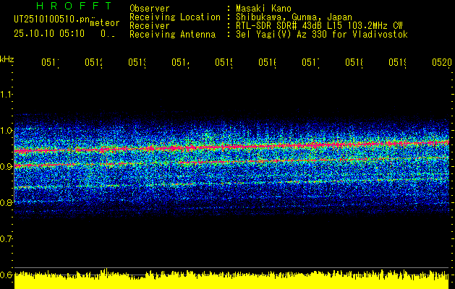The width and height of the screenshot is (455, 289).
Task: Click the yellow signal level graph
Action: click(x=231, y=279)
